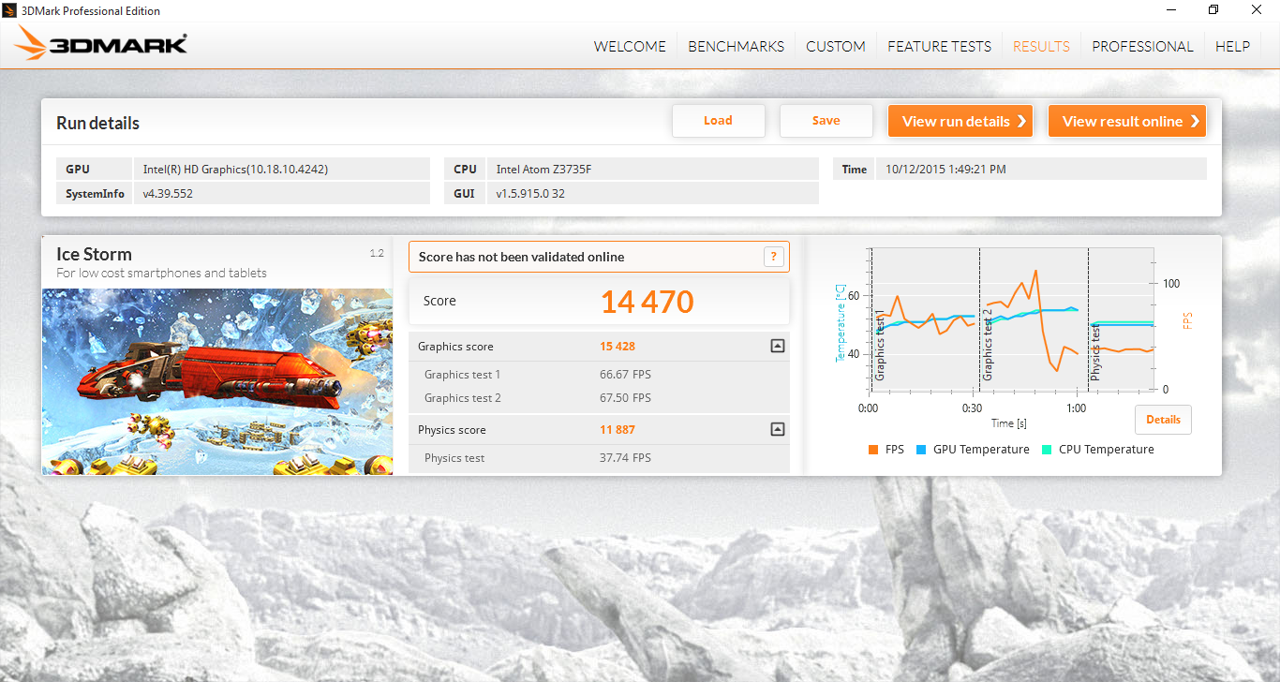Click the blue GPU Temperature legend swatch
Image resolution: width=1280 pixels, height=682 pixels.
click(x=921, y=450)
